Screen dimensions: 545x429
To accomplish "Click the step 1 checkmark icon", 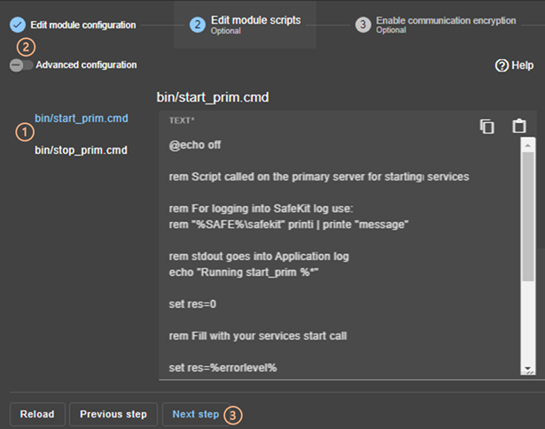I will (x=18, y=25).
